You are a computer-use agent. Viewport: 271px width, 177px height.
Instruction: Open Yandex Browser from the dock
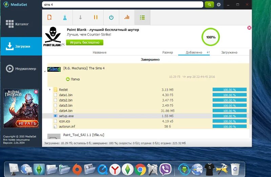[115, 170]
